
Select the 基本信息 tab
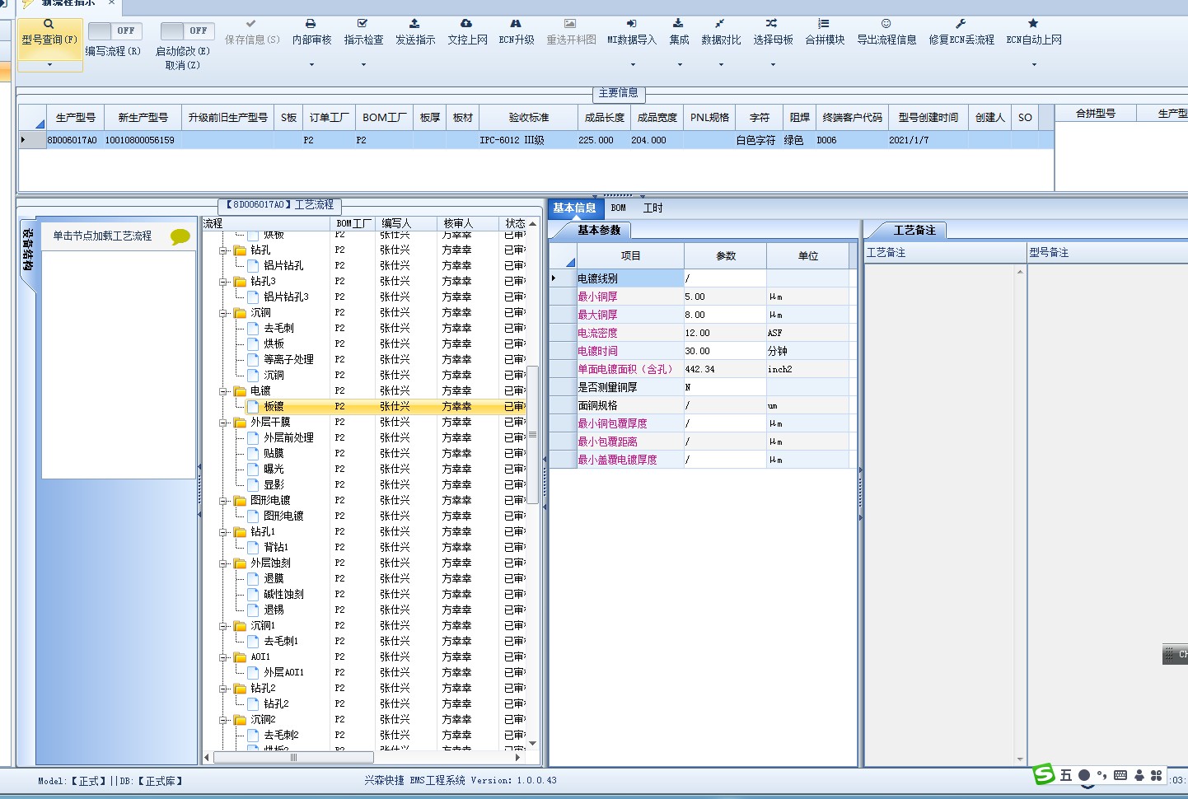point(574,208)
